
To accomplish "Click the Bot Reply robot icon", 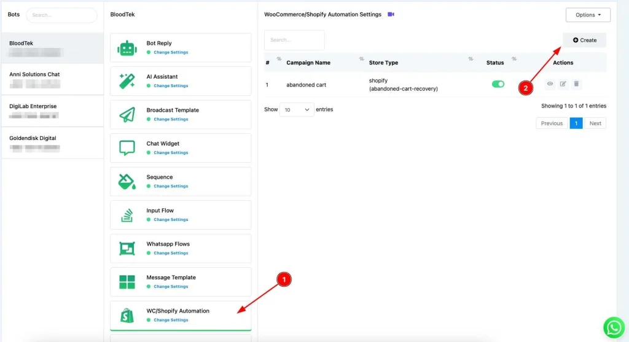I will coord(127,48).
